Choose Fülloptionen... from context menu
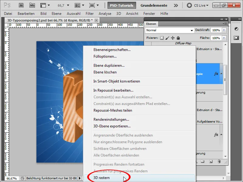Viewport: 243px width, 182px height. click(105, 56)
